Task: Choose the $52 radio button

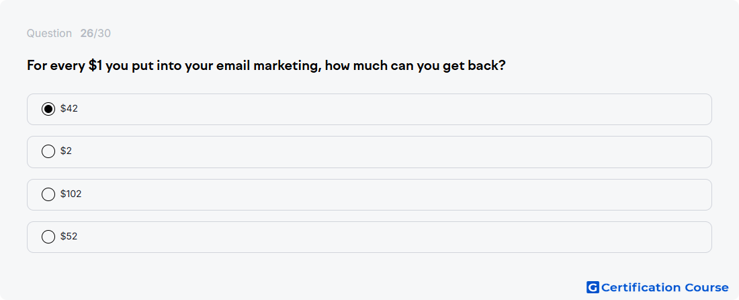Action: tap(48, 237)
